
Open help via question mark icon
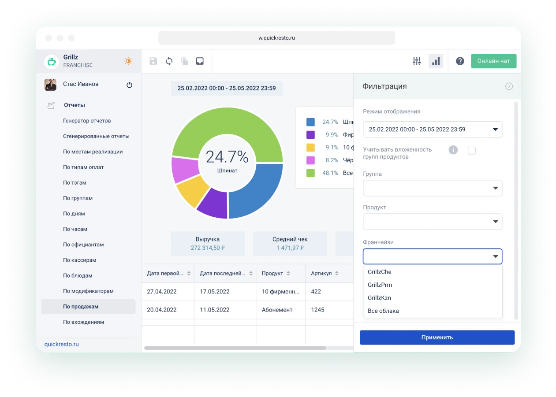(460, 61)
